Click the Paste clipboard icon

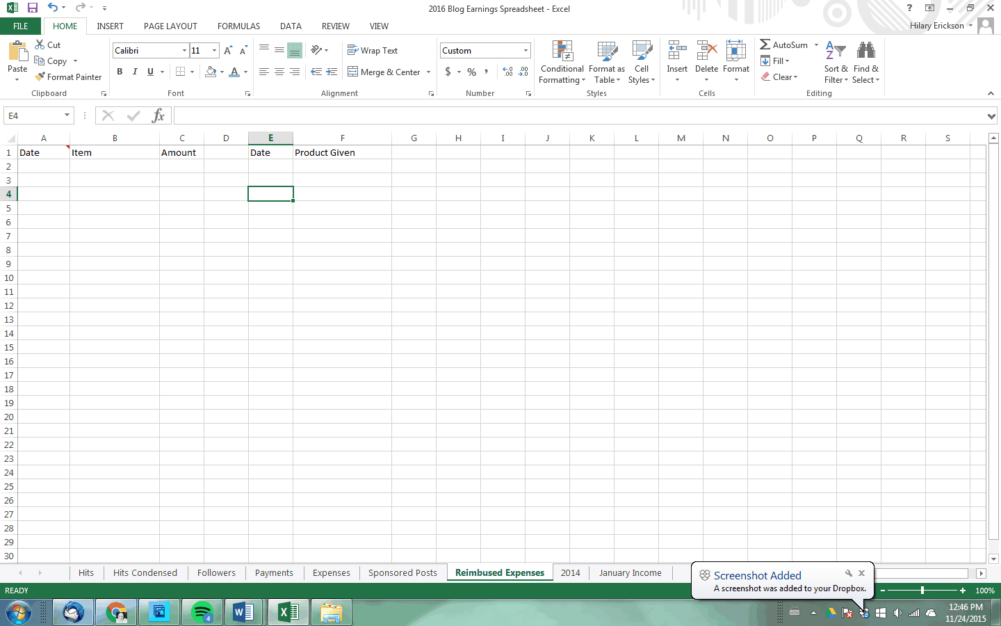pos(17,52)
